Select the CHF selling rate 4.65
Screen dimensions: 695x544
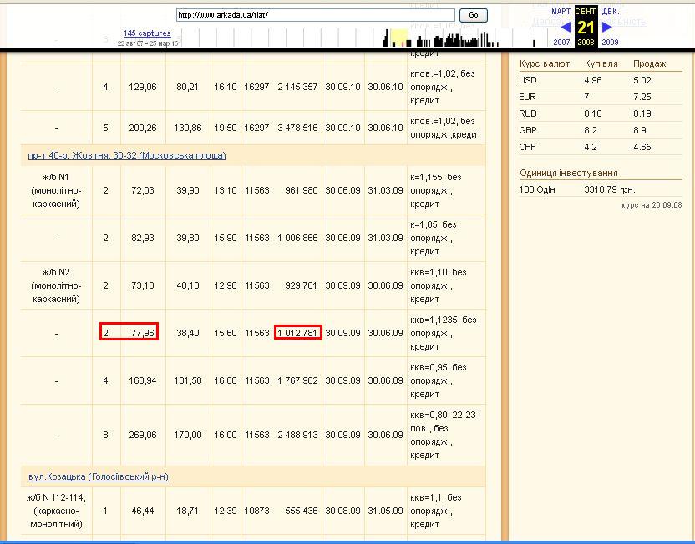(x=642, y=147)
